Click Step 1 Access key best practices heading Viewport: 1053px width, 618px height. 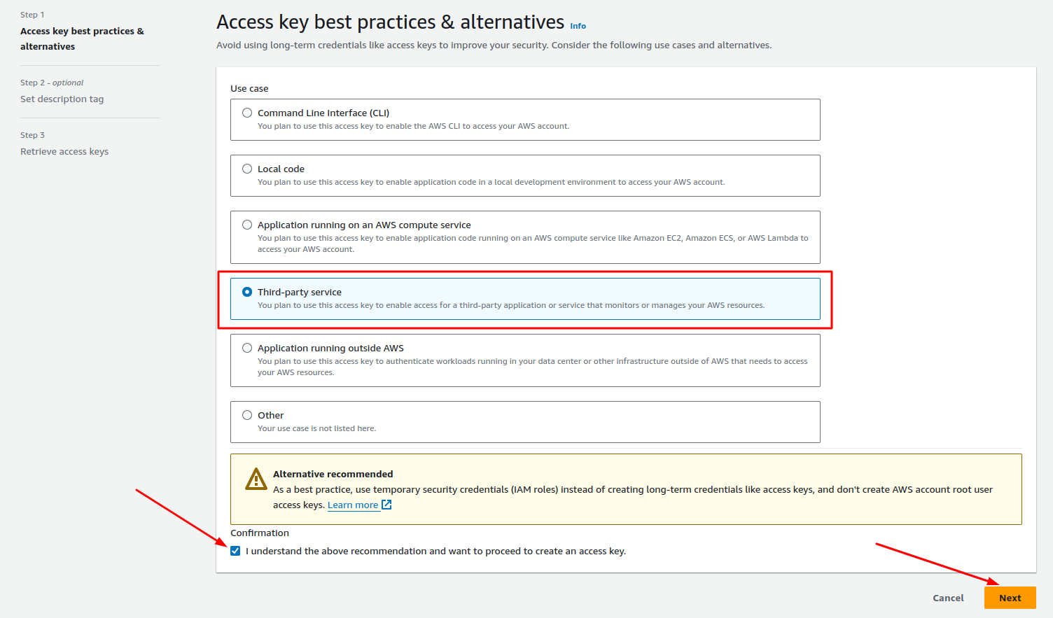(x=82, y=38)
